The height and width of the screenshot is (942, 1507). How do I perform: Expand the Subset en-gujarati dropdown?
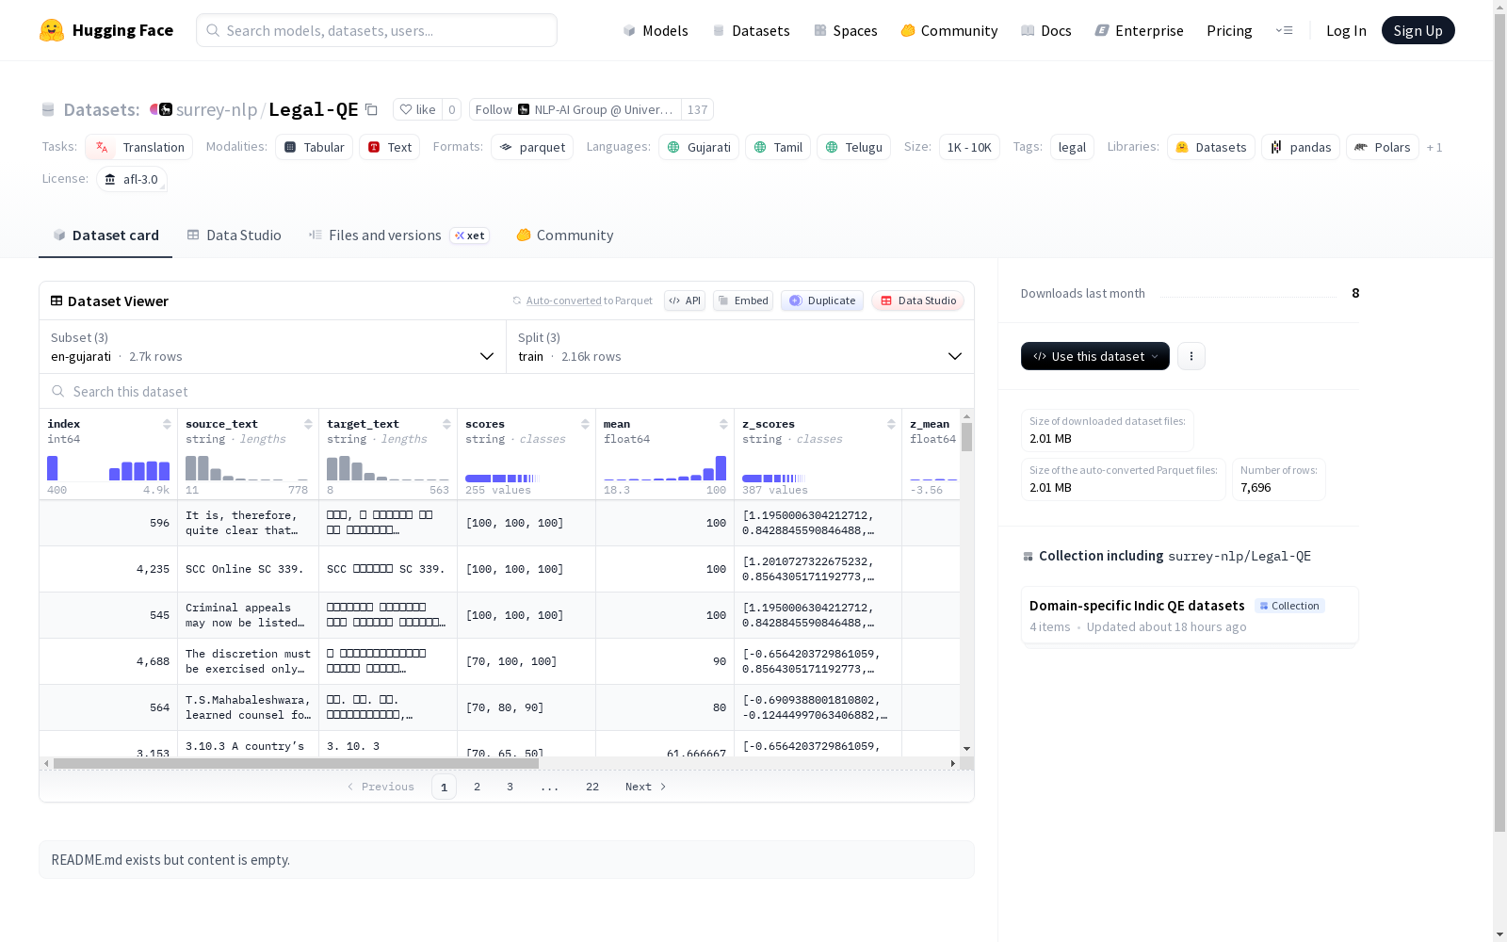273,347
